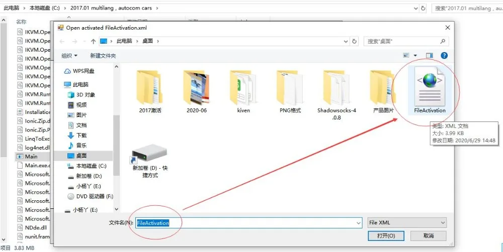Select the FileActivation XML file icon
This screenshot has height=252, width=503.
click(430, 86)
